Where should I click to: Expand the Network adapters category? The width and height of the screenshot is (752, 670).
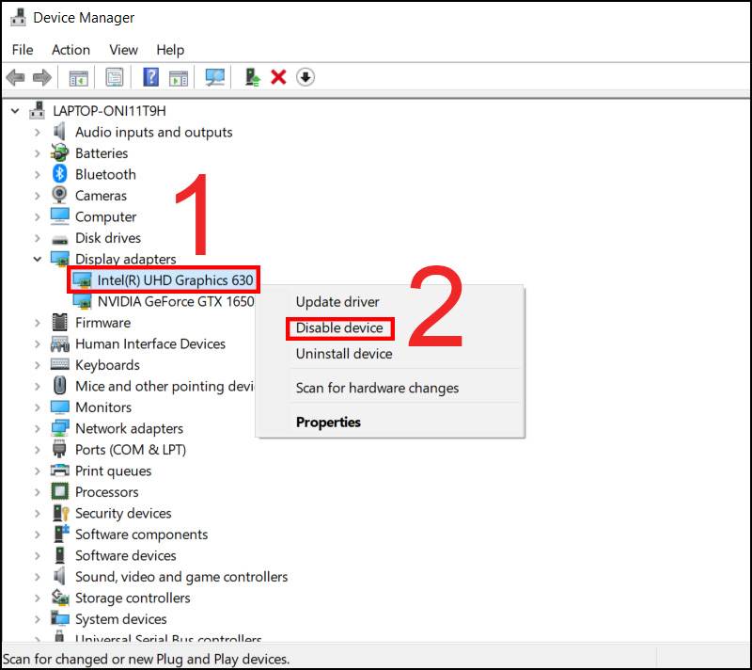38,428
